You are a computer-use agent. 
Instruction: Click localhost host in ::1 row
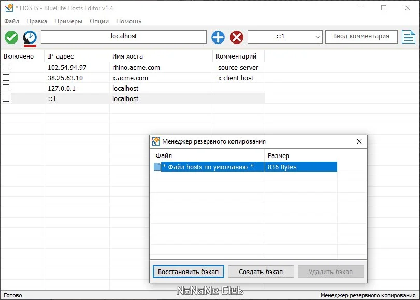click(x=125, y=98)
